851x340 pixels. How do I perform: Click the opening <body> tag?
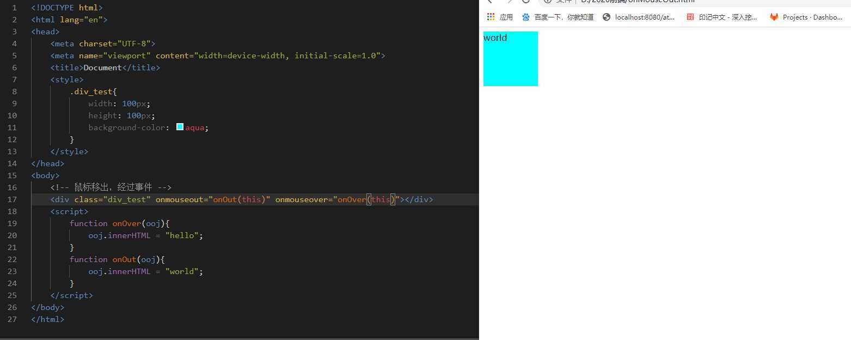point(45,175)
